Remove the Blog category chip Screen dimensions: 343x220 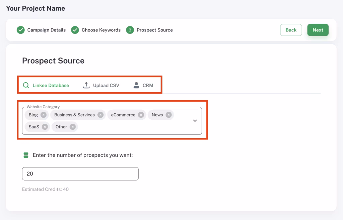[x=44, y=115]
